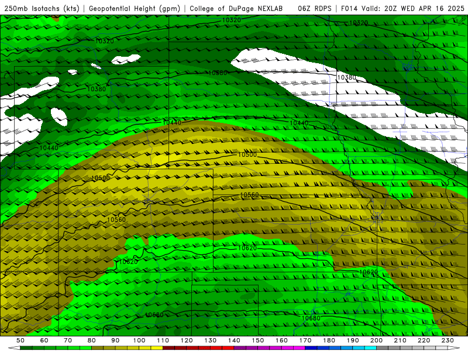Select the dark blue swatch just after 170
This screenshot has height=351, width=468.
[311, 347]
